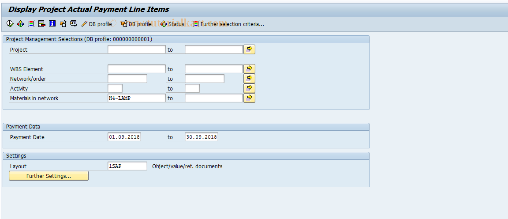Click the Materials field containing H4-LAMP
Image resolution: width=508 pixels, height=219 pixels.
point(137,98)
